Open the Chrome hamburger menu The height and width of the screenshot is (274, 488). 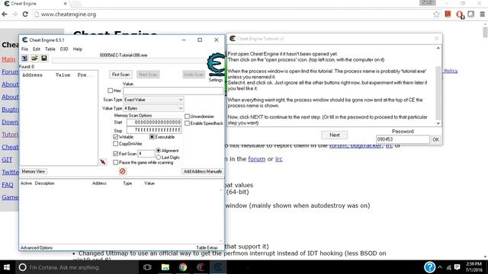483,14
